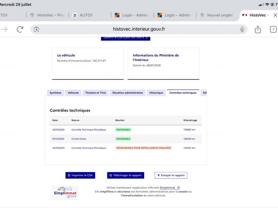Open the Véhicule tab

pyautogui.click(x=73, y=93)
